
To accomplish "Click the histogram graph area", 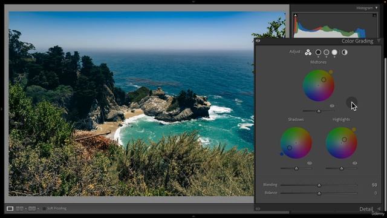I will (335, 25).
